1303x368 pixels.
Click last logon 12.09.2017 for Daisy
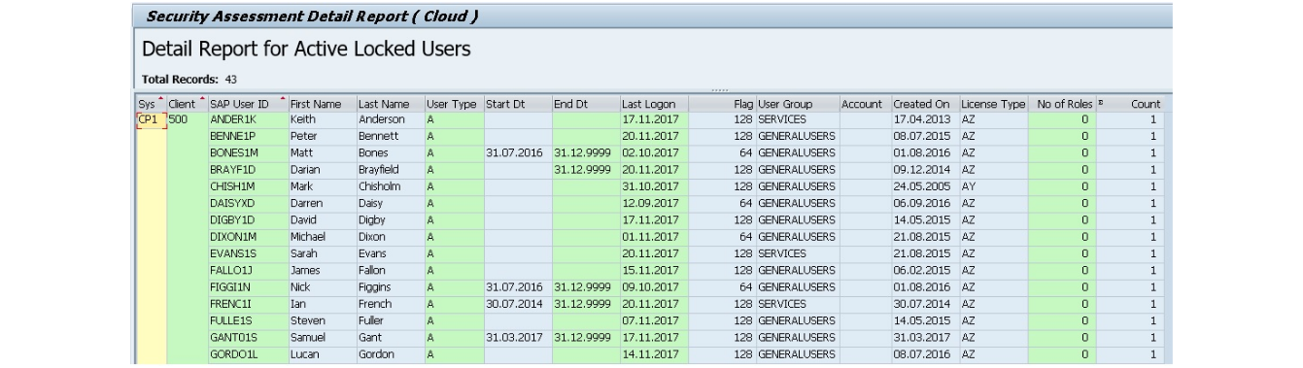pos(654,203)
